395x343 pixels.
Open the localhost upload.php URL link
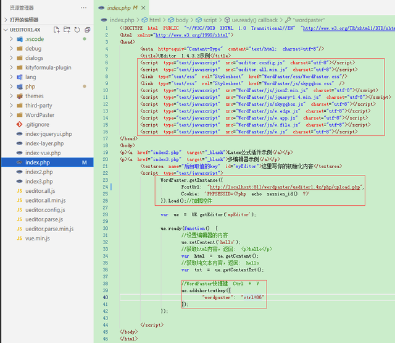tap(284, 186)
